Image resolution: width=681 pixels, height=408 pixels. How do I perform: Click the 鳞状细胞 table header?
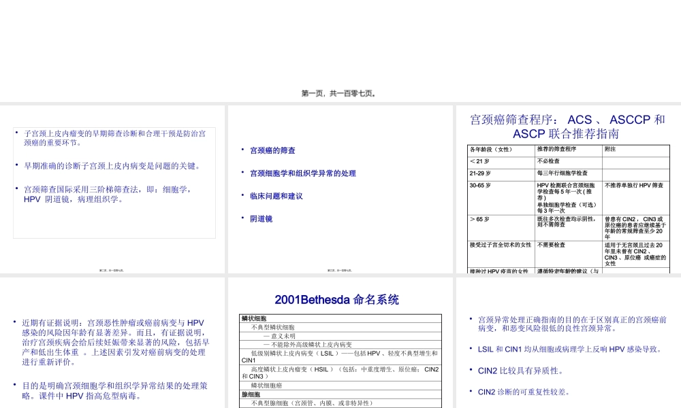(x=254, y=318)
